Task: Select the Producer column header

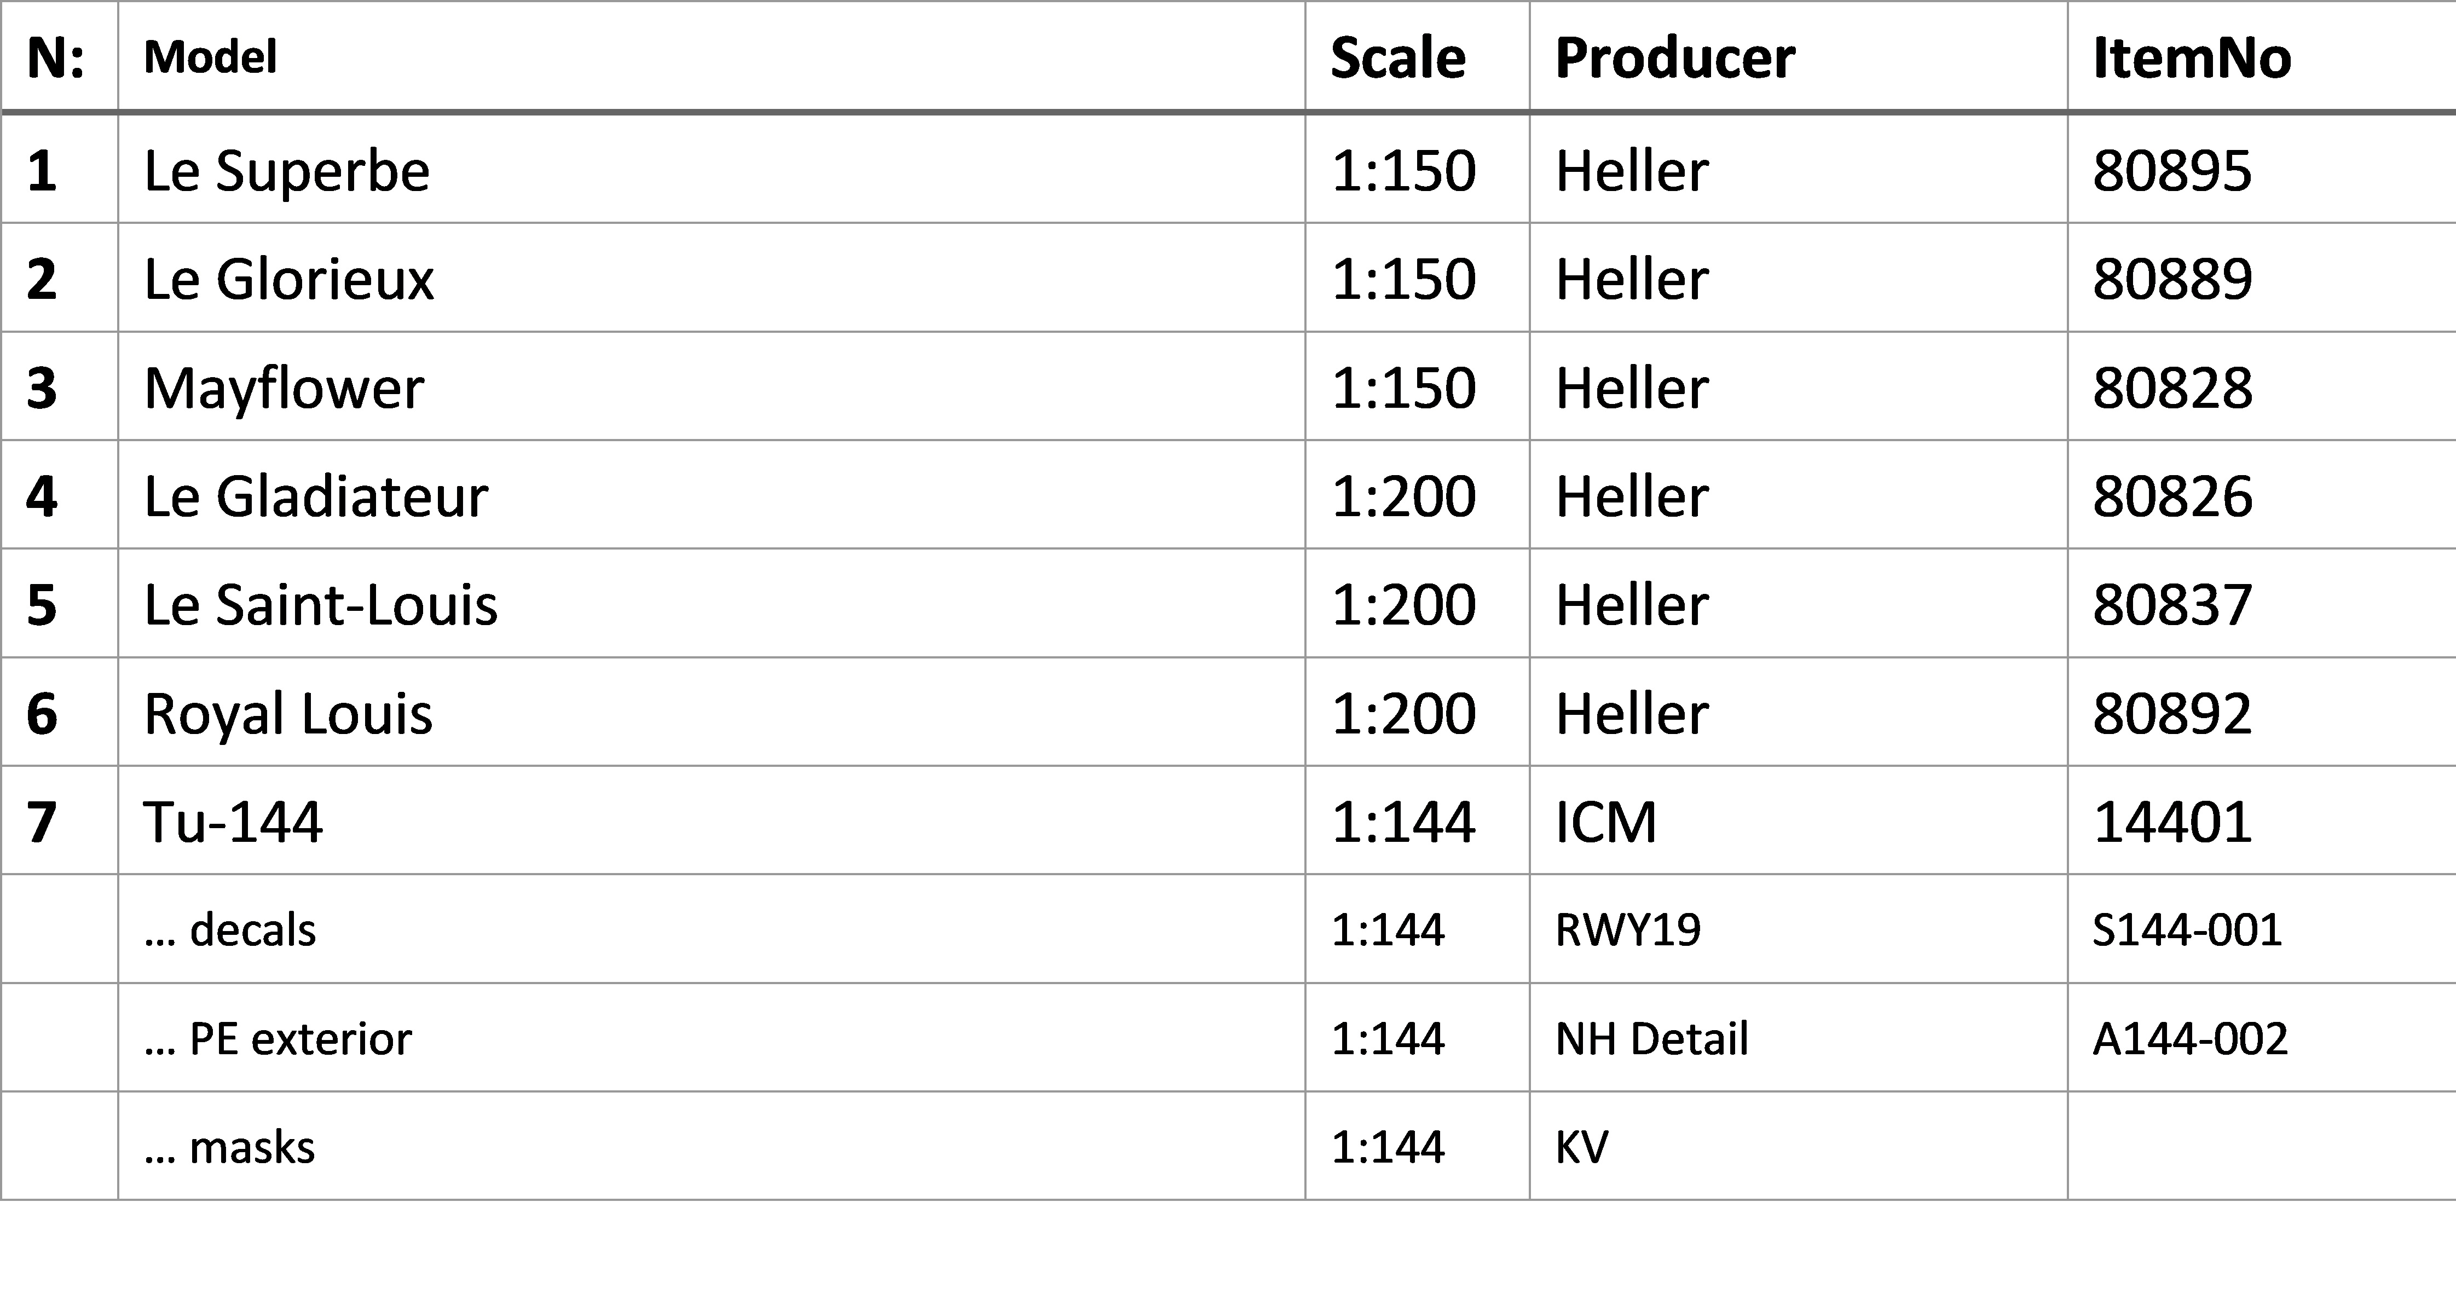Action: (x=1798, y=57)
